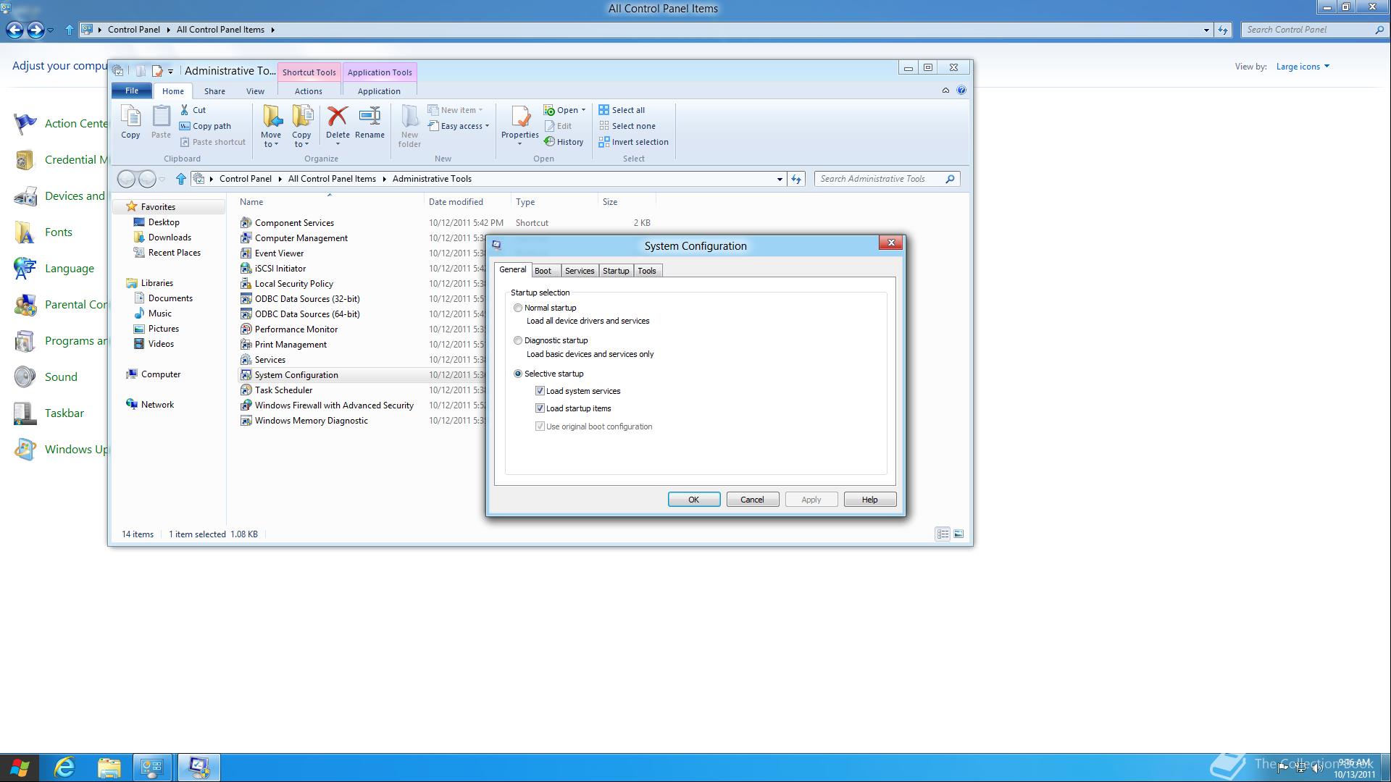Image resolution: width=1391 pixels, height=782 pixels.
Task: Select the Normal startup radio button
Action: tap(518, 308)
